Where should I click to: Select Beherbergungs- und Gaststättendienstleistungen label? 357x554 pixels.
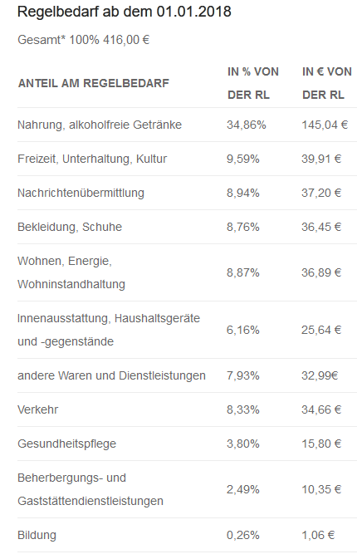[x=90, y=490]
